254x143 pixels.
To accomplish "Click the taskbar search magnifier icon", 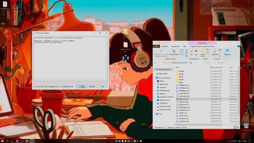I will (7, 141).
